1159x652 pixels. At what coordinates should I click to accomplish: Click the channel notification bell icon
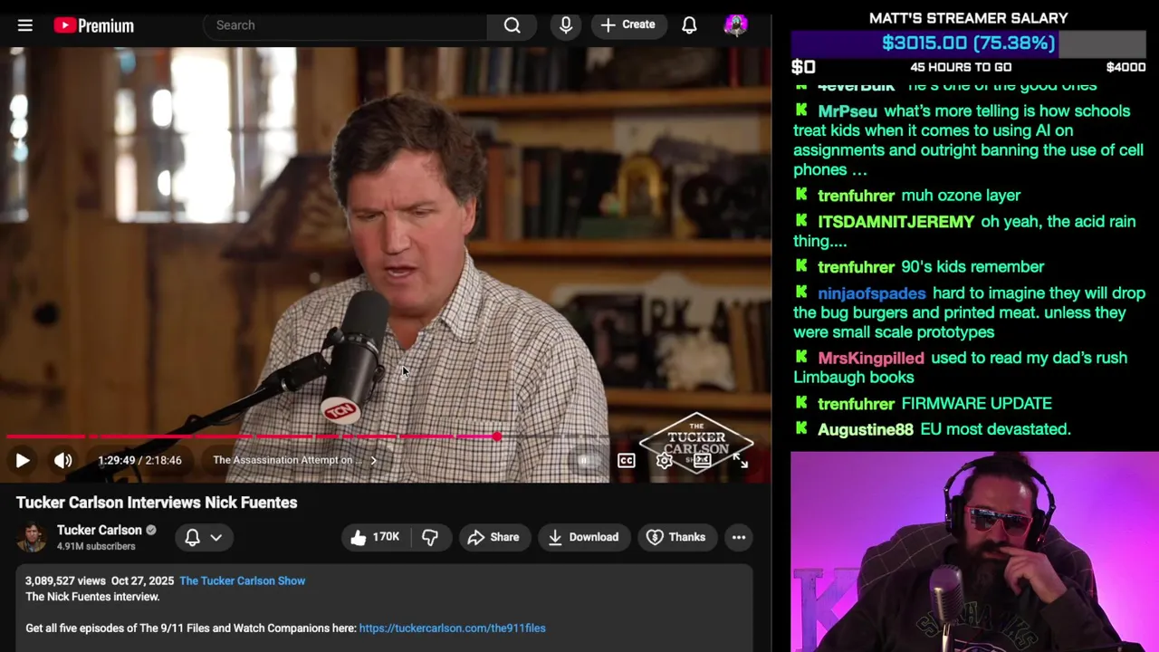(192, 537)
